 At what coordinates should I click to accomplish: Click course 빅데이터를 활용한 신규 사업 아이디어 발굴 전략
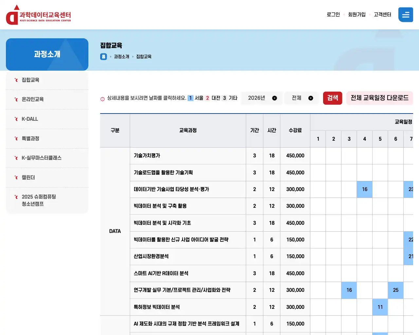click(x=181, y=240)
